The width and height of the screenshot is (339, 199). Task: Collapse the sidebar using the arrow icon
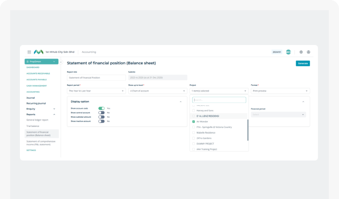click(x=61, y=62)
